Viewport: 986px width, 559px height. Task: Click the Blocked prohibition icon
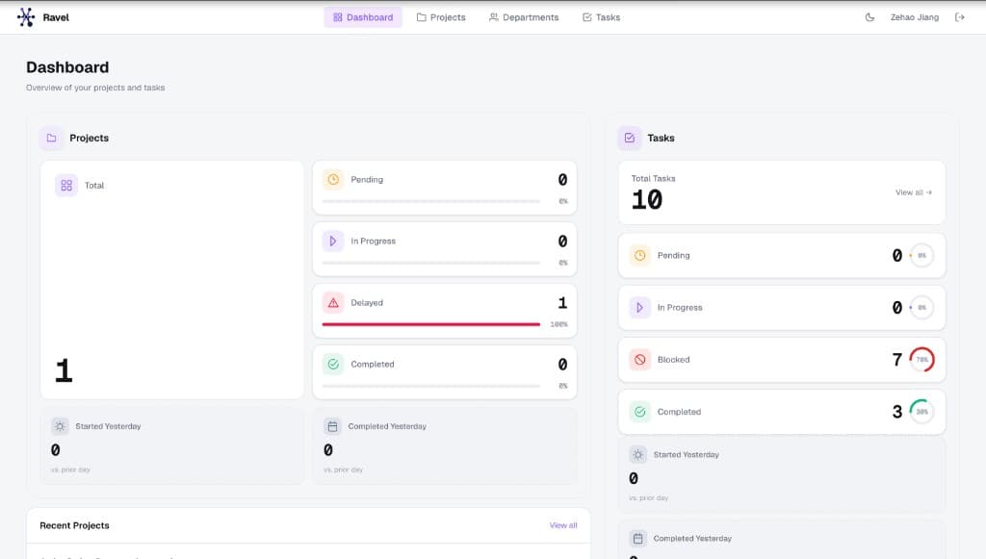[x=639, y=360]
